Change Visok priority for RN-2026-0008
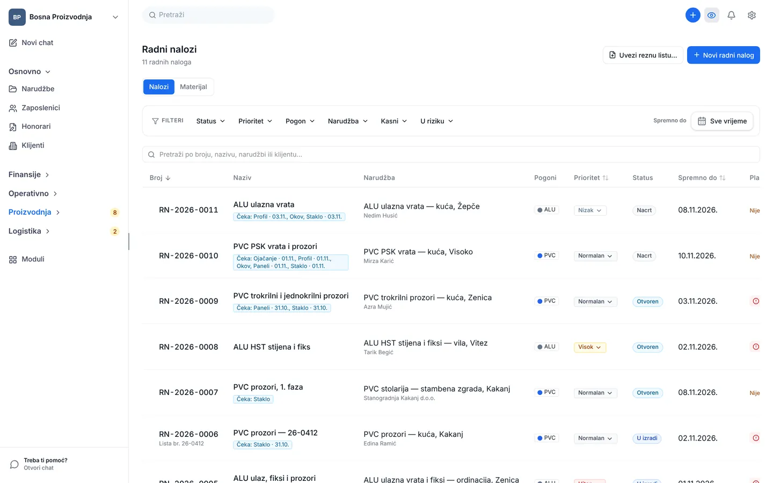The height and width of the screenshot is (483, 773). click(590, 347)
